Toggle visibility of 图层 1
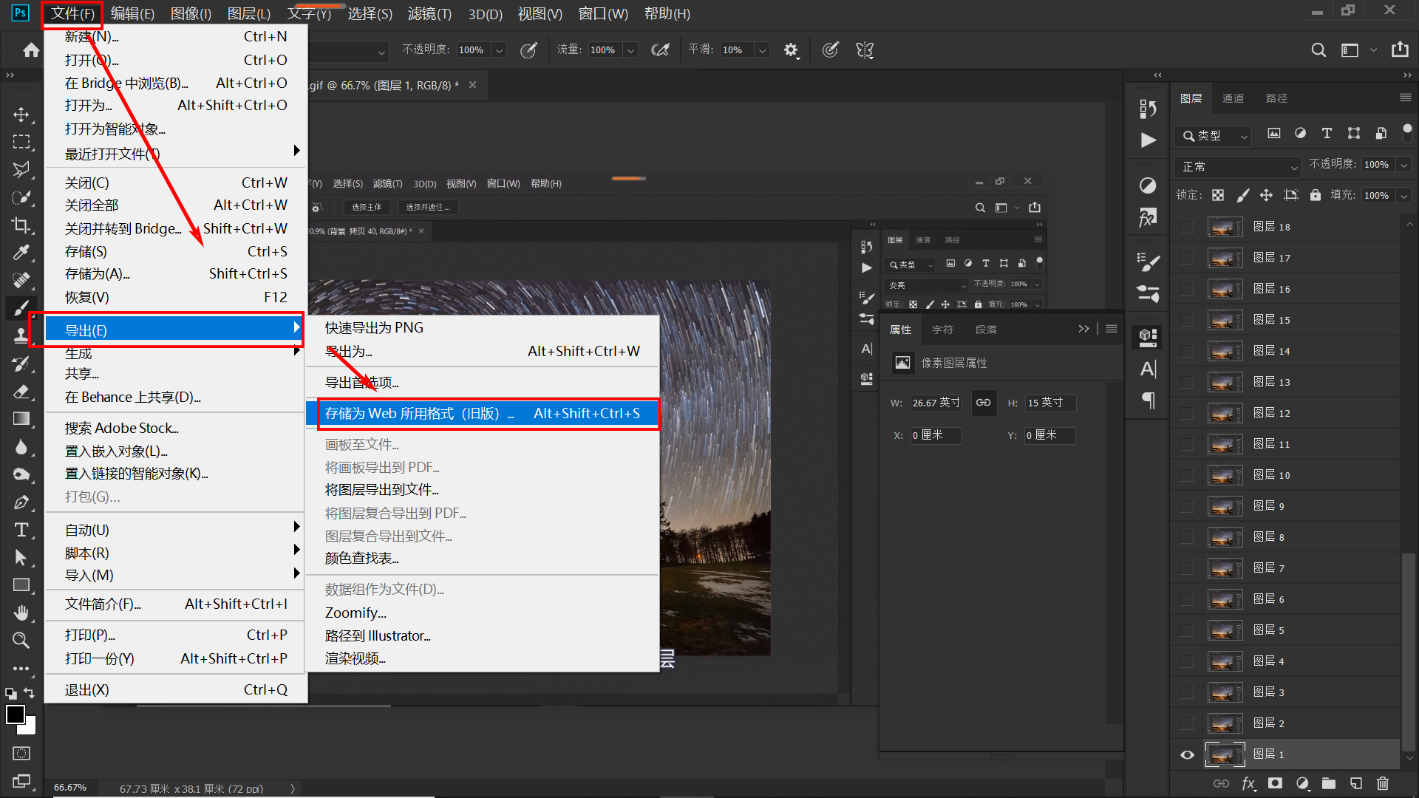The height and width of the screenshot is (798, 1419). [x=1187, y=754]
